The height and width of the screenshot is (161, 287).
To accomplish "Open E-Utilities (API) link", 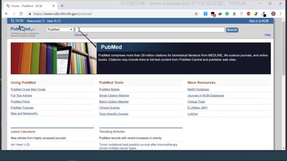I will [x=197, y=108].
